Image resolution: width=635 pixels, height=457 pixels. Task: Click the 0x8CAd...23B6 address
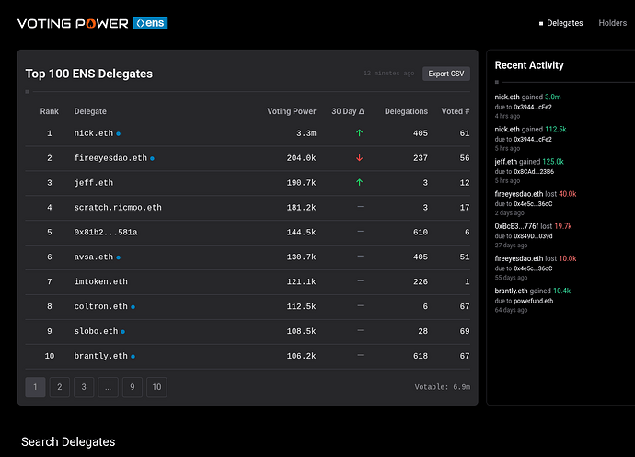click(534, 172)
